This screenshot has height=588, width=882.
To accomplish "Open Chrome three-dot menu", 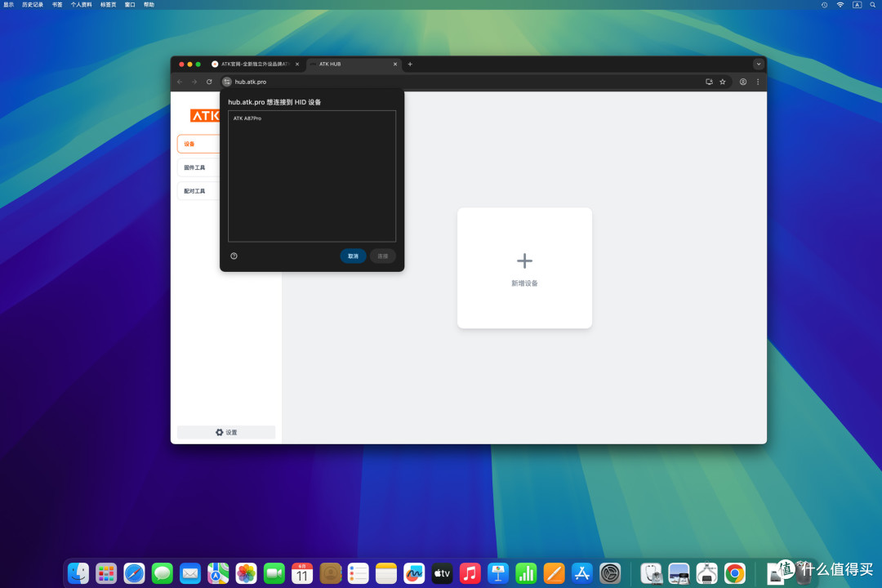I will [758, 82].
